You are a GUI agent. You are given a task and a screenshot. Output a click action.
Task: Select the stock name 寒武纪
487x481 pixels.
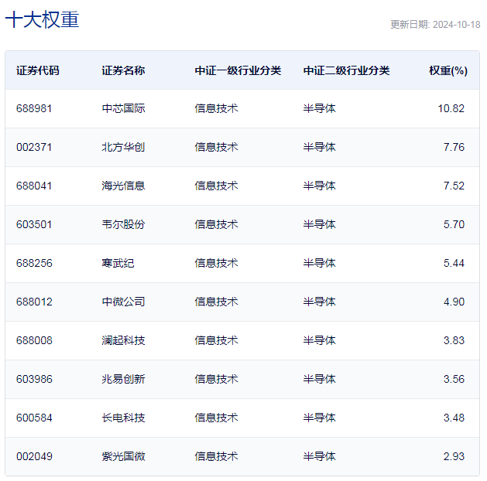[x=118, y=263]
